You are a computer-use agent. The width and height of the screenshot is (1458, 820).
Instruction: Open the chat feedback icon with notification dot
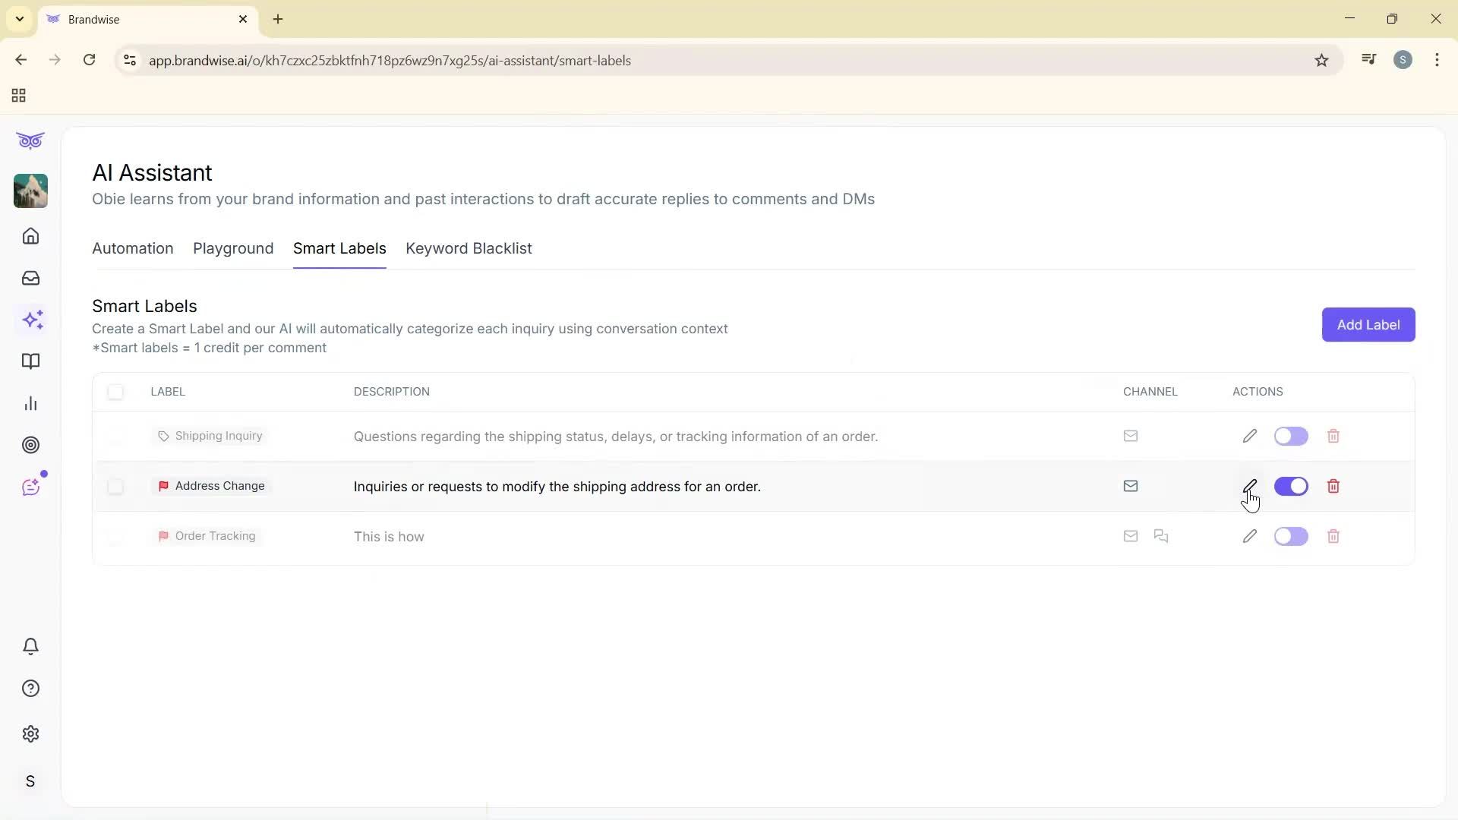coord(31,486)
